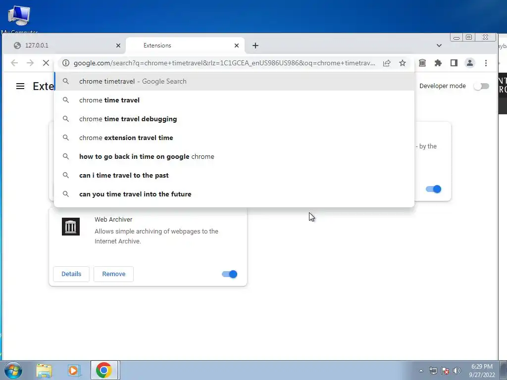Viewport: 507px width, 380px height.
Task: Show the Chrome side panel
Action: click(454, 63)
